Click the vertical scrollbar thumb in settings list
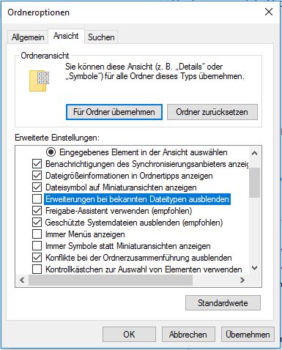Image resolution: width=282 pixels, height=350 pixels. tap(254, 182)
